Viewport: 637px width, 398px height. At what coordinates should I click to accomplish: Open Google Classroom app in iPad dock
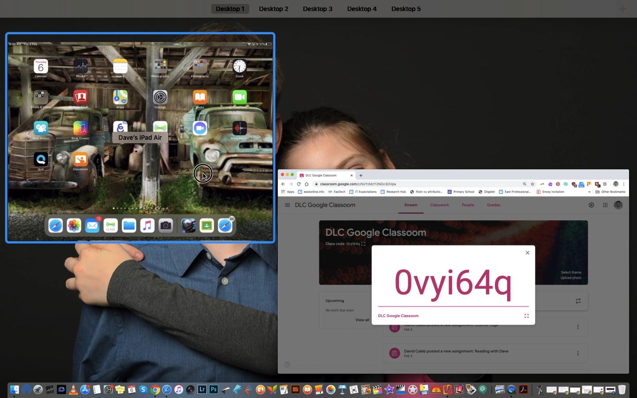207,226
